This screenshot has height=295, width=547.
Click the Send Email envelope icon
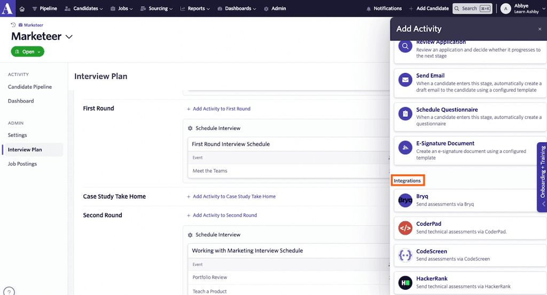[405, 79]
